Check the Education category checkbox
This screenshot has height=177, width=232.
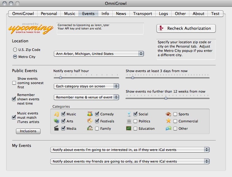click(x=135, y=129)
